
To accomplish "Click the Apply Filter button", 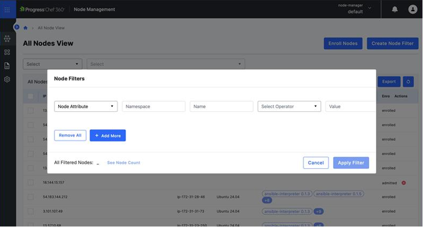I will pos(351,163).
